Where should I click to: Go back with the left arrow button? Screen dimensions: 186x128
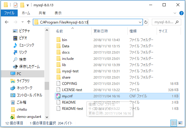(x=7, y=22)
